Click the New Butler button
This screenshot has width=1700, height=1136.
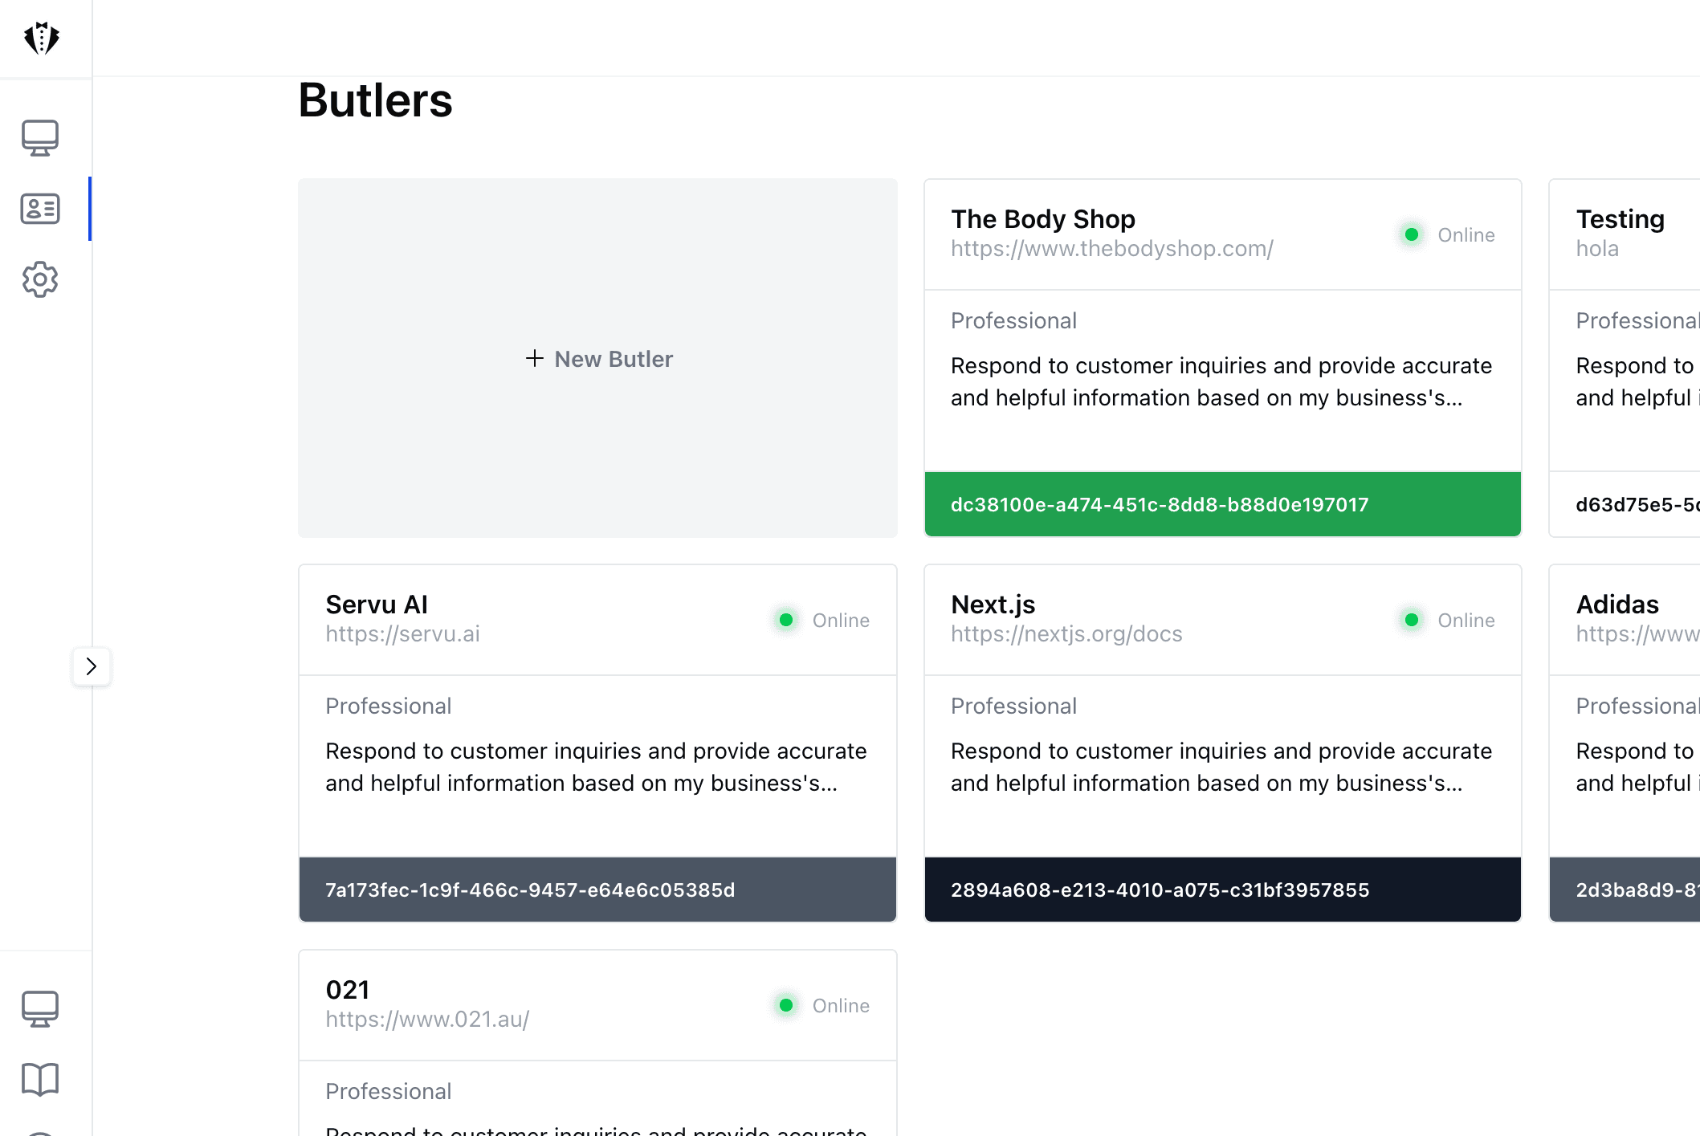pos(597,358)
